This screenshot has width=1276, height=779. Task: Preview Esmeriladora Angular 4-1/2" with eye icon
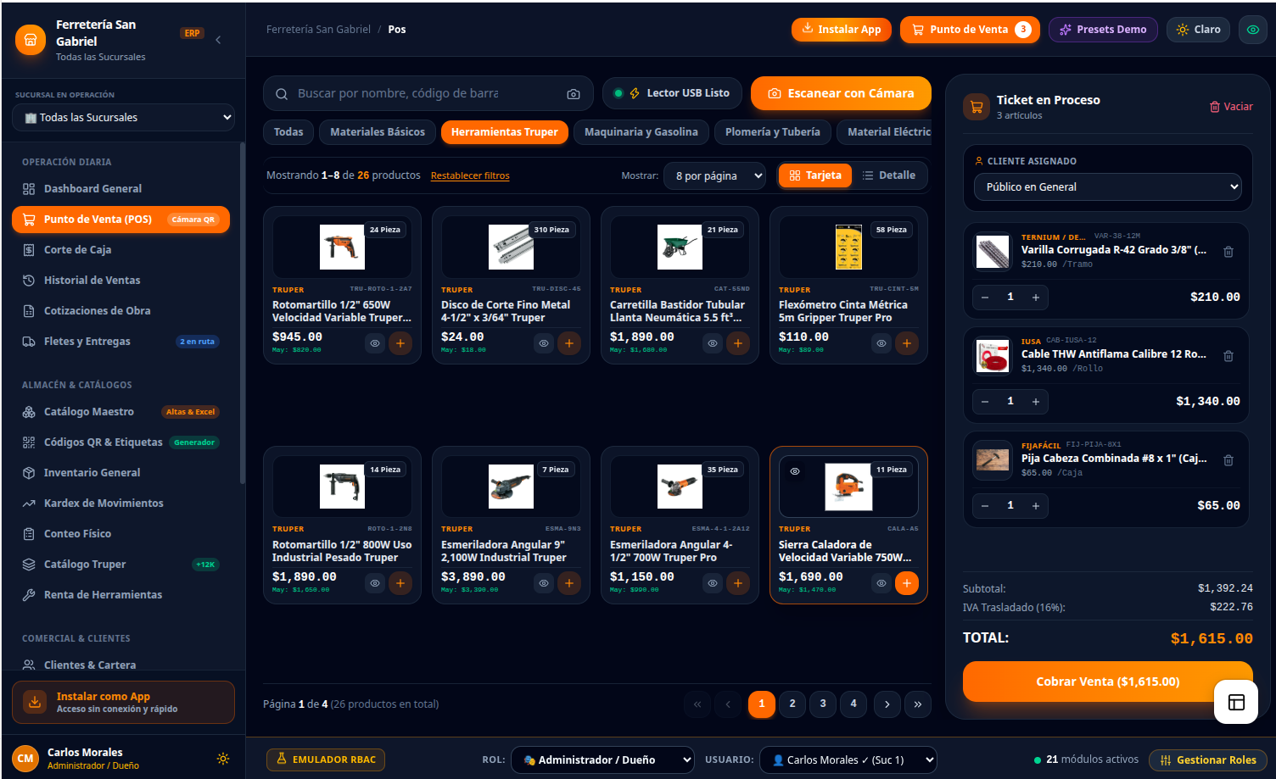click(x=713, y=583)
